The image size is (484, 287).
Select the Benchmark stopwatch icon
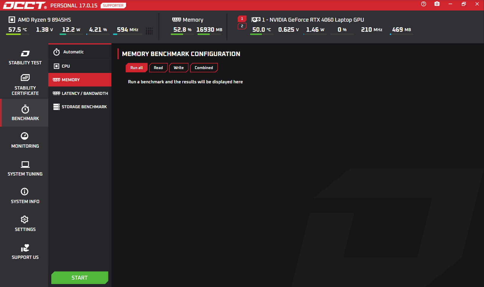coord(25,109)
